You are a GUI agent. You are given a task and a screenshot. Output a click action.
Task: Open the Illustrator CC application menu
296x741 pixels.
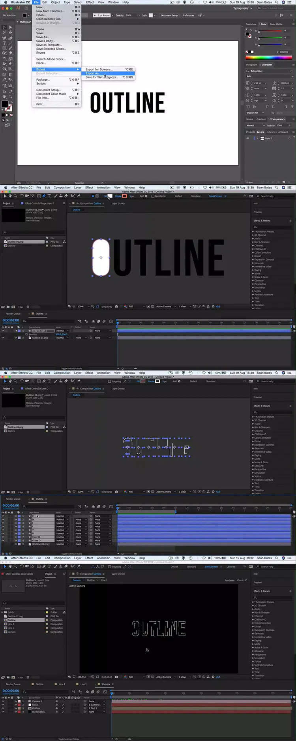click(x=21, y=2)
